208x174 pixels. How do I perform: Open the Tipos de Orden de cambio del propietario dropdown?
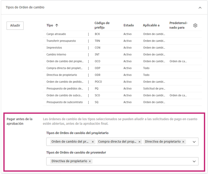[x=194, y=142]
